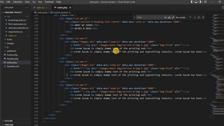Image resolution: width=224 pixels, height=126 pixels.
Task: Click 'No results' text in Find widget
Action: click(181, 17)
